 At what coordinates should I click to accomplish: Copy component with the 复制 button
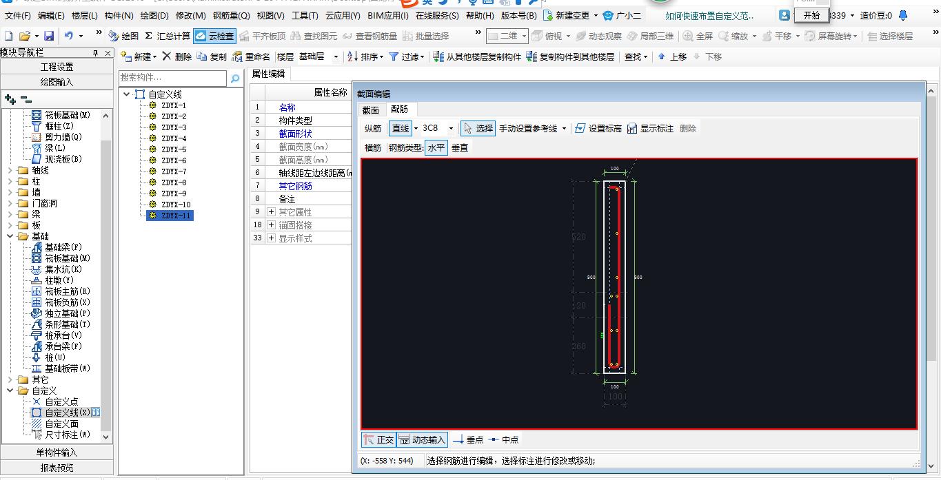212,56
